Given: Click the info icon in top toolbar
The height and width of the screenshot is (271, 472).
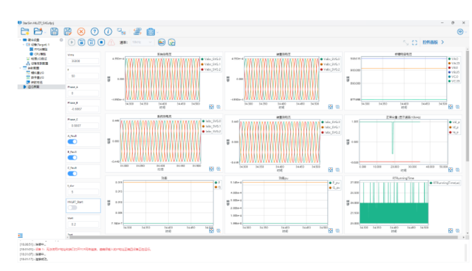Looking at the screenshot, I should click(108, 32).
